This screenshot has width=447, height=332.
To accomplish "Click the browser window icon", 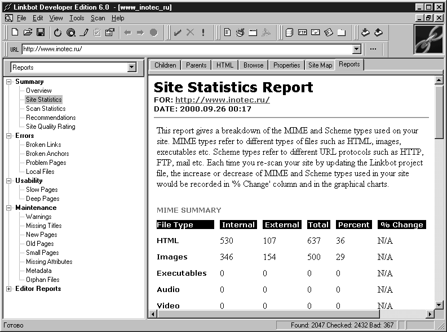I will pos(253,33).
